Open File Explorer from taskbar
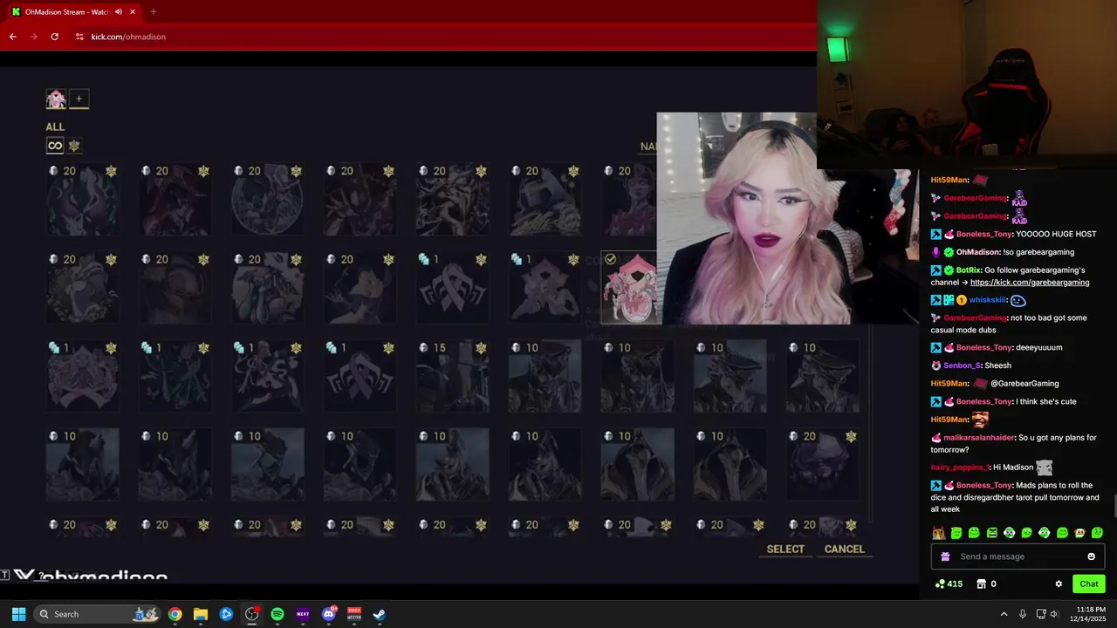The image size is (1117, 628). pyautogui.click(x=201, y=614)
